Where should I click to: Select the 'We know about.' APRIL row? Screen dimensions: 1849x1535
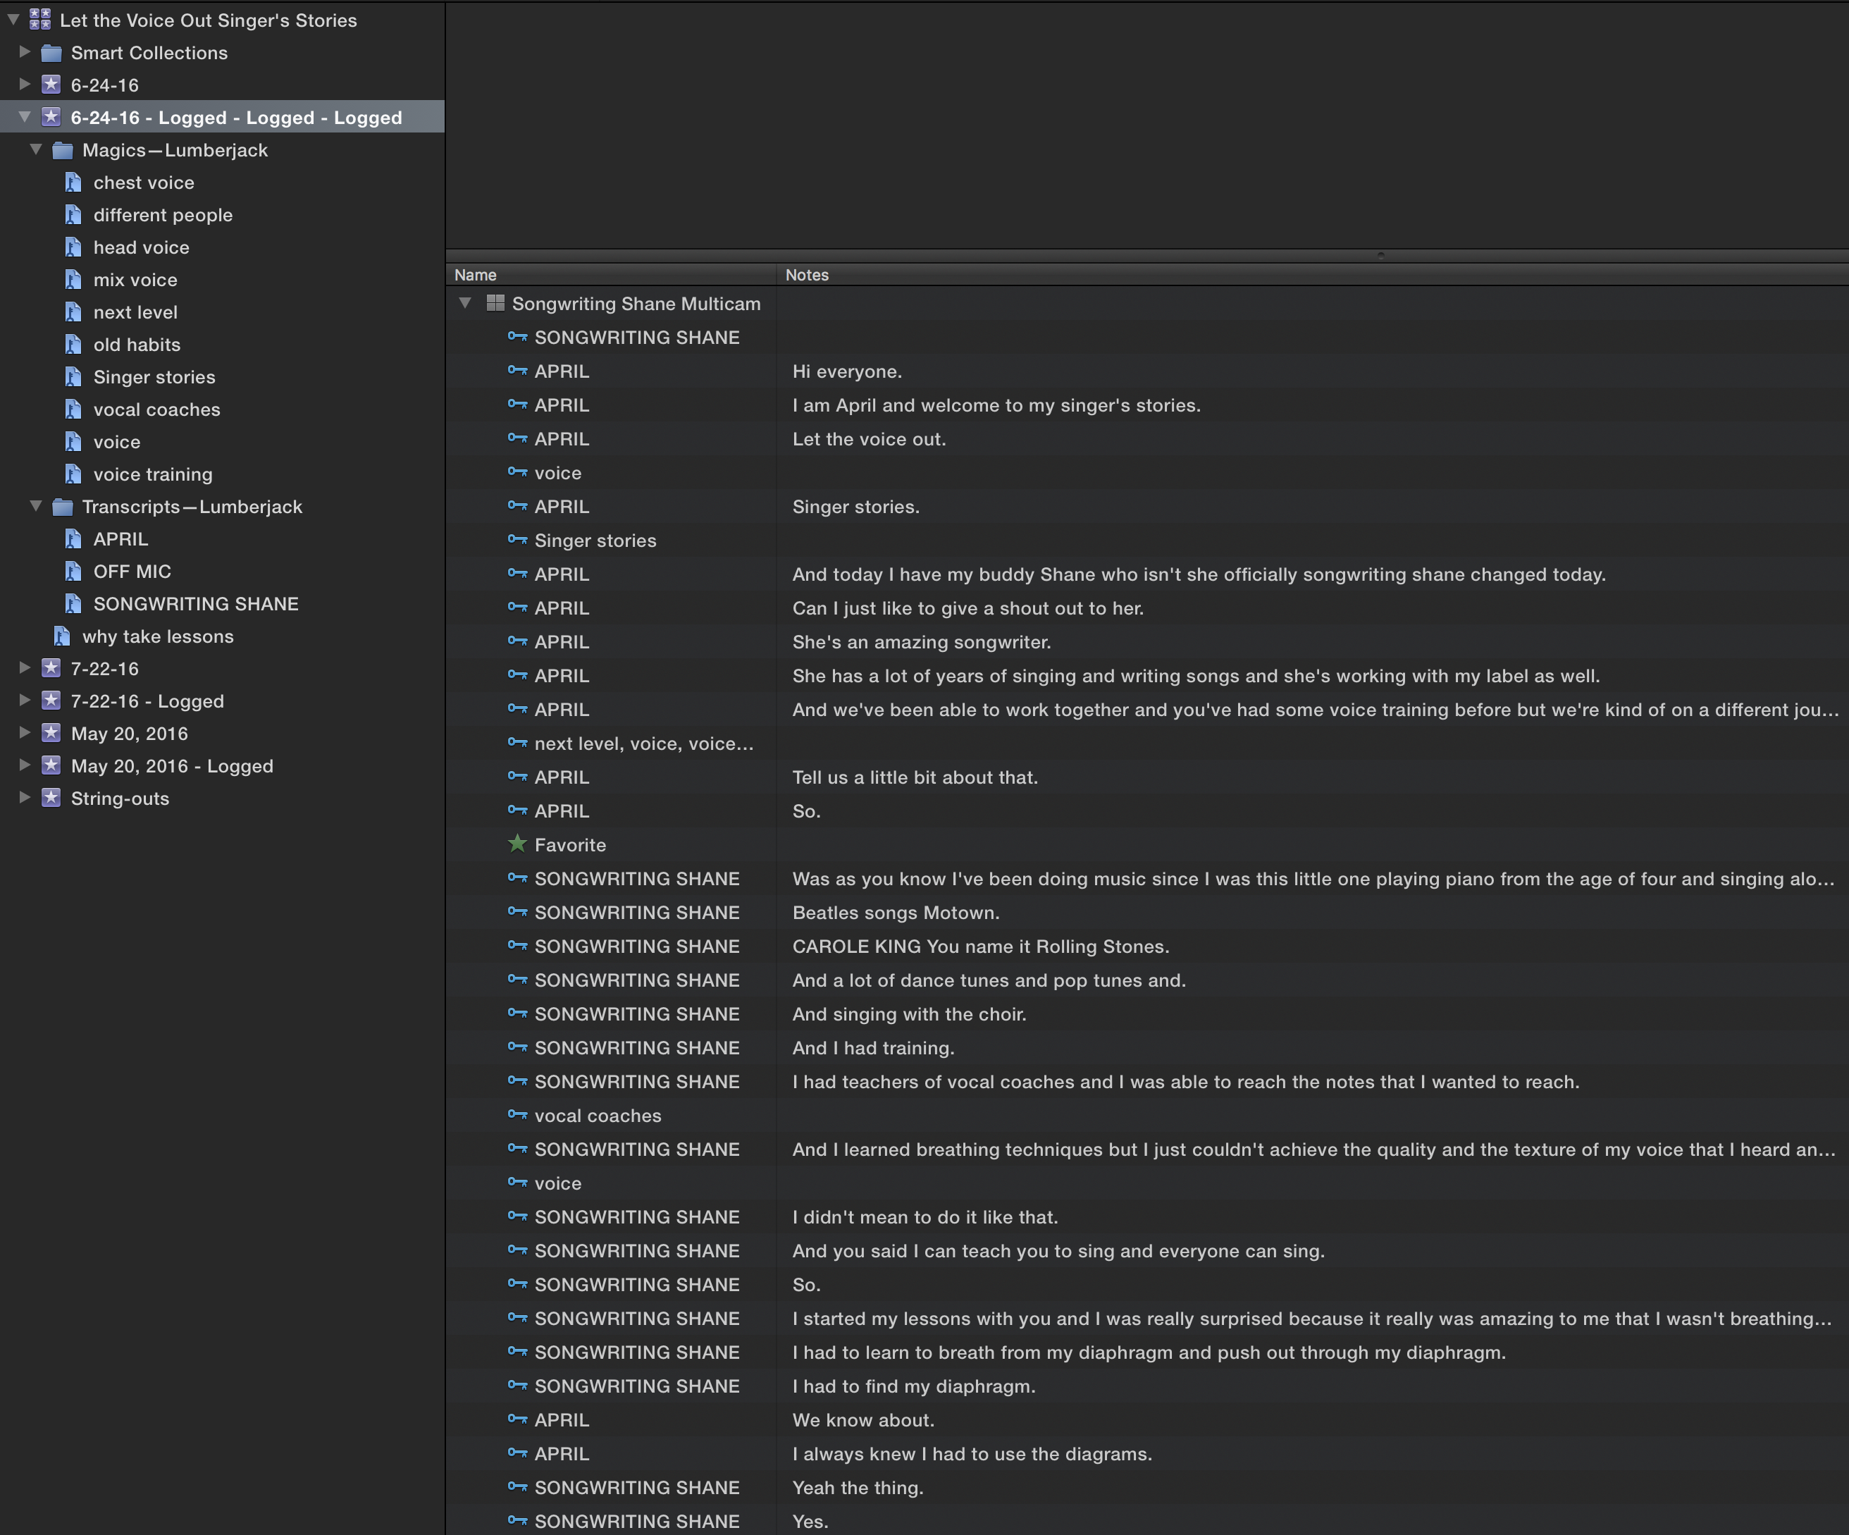click(1147, 1419)
